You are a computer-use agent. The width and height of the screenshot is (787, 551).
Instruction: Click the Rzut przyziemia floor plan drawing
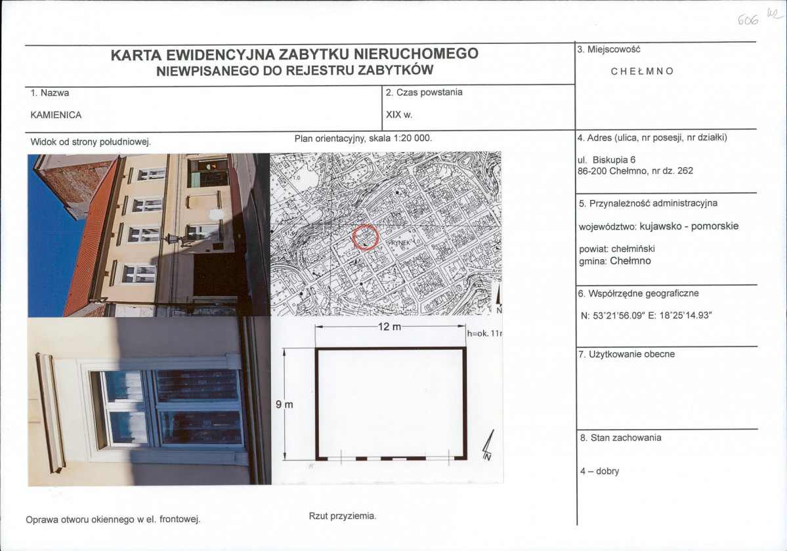[x=391, y=403]
